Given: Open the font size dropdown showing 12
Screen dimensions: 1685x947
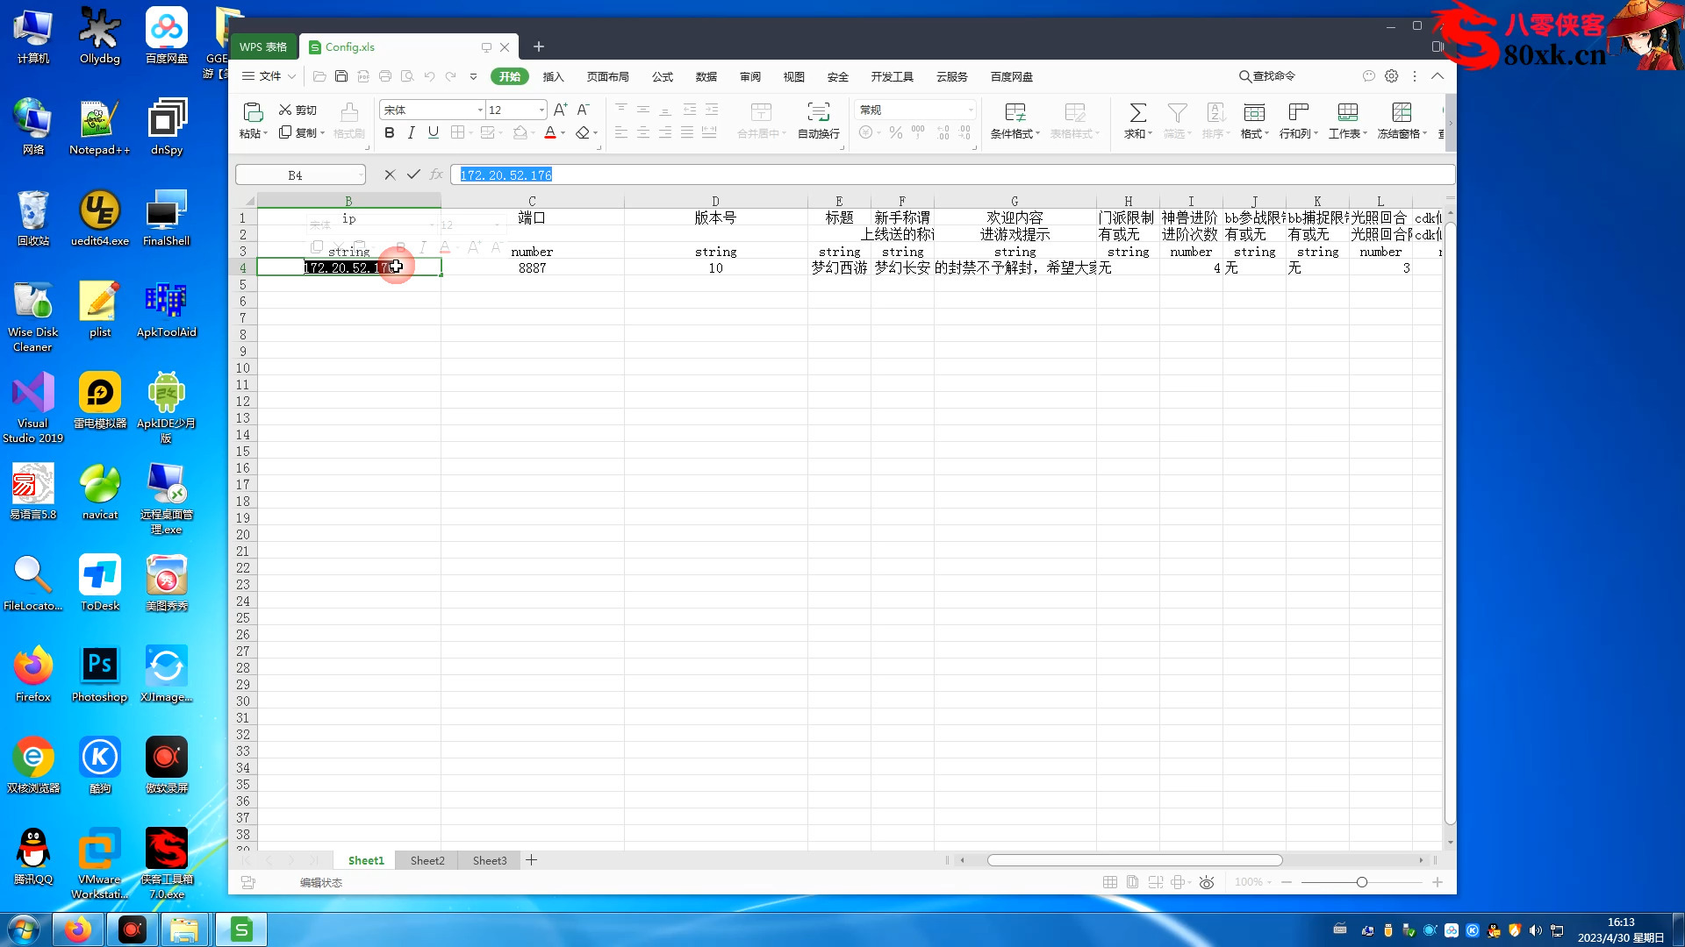Looking at the screenshot, I should tap(541, 110).
